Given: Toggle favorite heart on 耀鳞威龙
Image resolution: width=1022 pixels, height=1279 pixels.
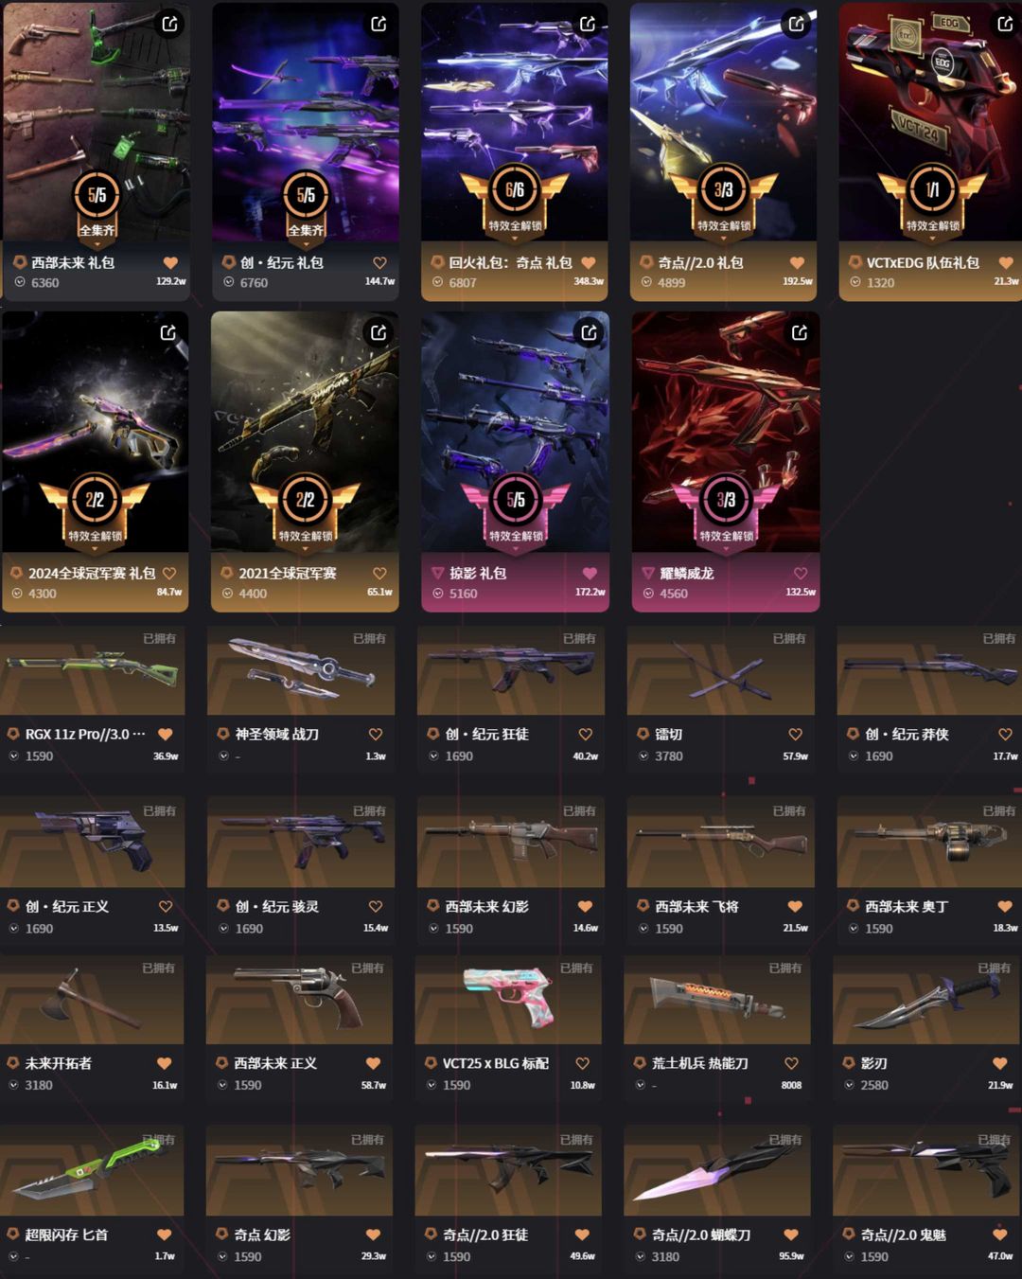Looking at the screenshot, I should (x=801, y=574).
